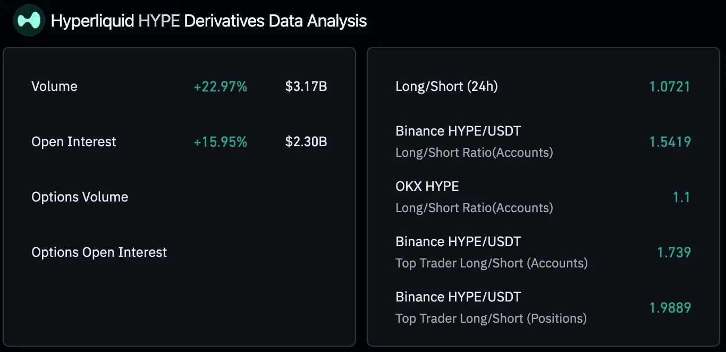
Task: Click the +15.95% open interest change
Action: [x=220, y=142]
